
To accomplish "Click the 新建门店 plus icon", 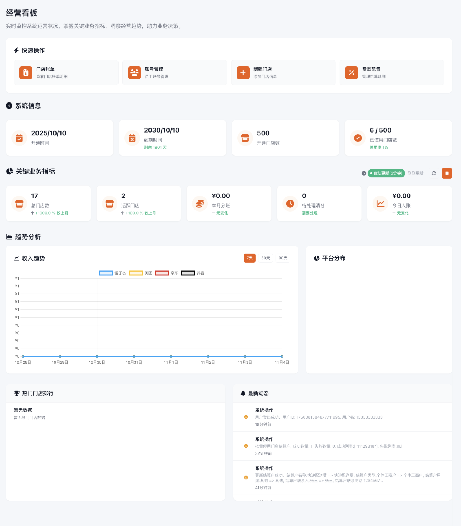I will pos(243,73).
